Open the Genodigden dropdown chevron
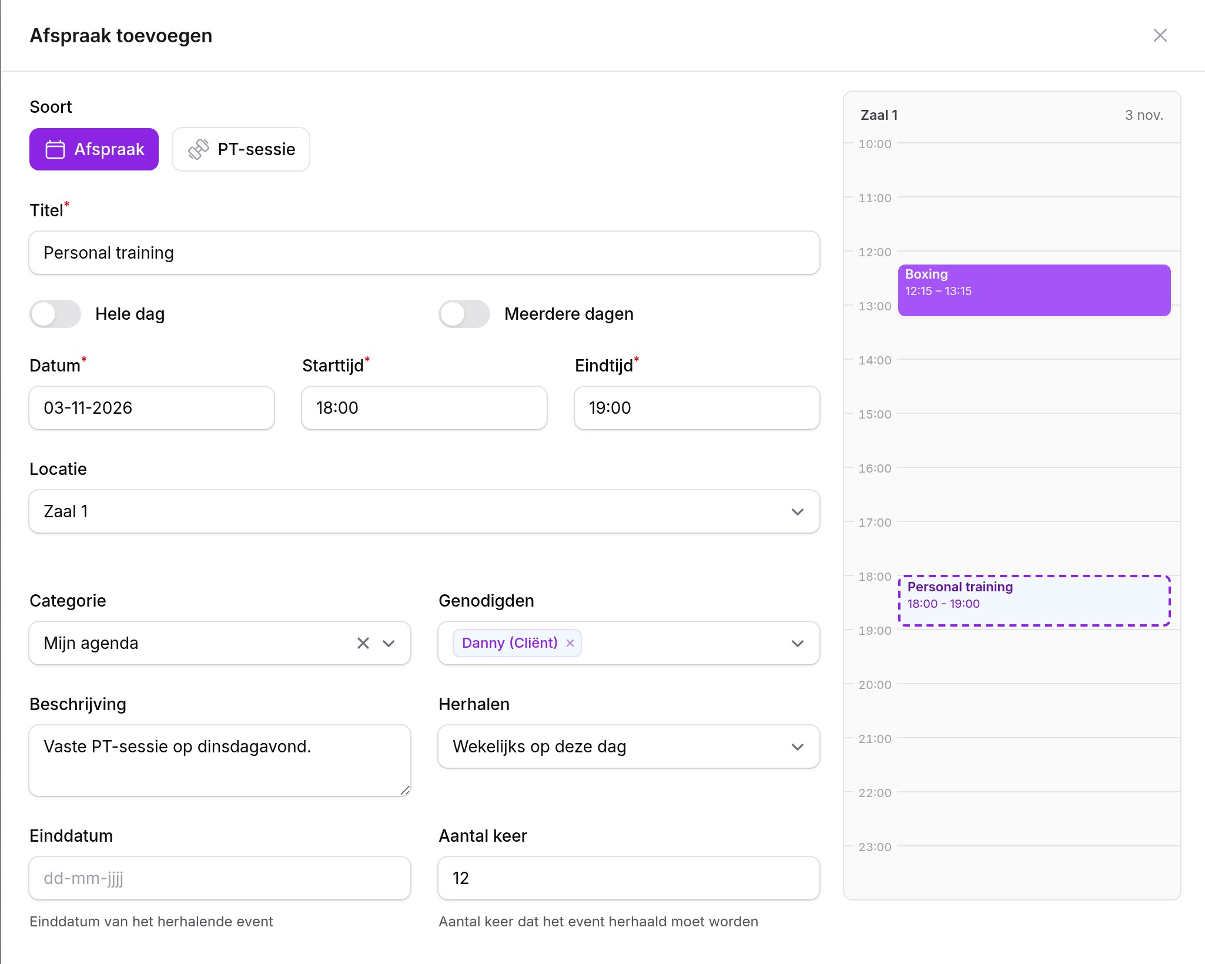The height and width of the screenshot is (964, 1205). [x=798, y=643]
